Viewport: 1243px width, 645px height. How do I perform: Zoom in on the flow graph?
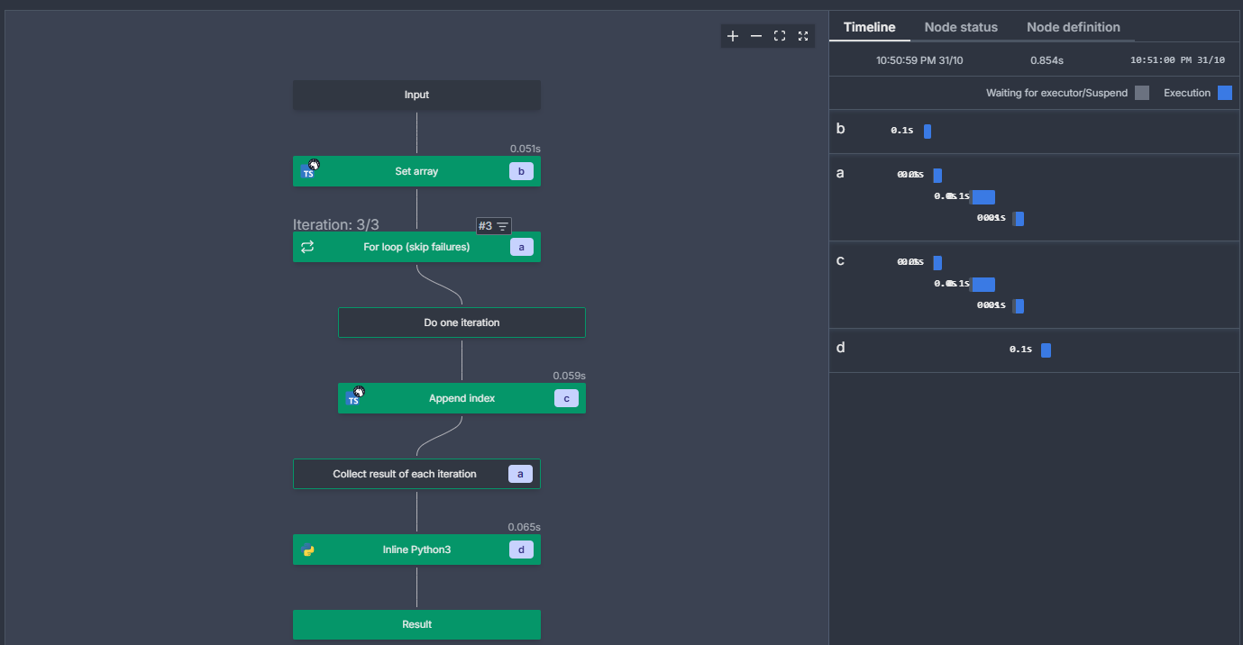click(733, 36)
